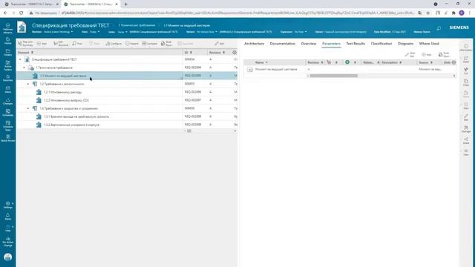Click Add in the tree toolbar
The image size is (475, 267).
coord(42,44)
